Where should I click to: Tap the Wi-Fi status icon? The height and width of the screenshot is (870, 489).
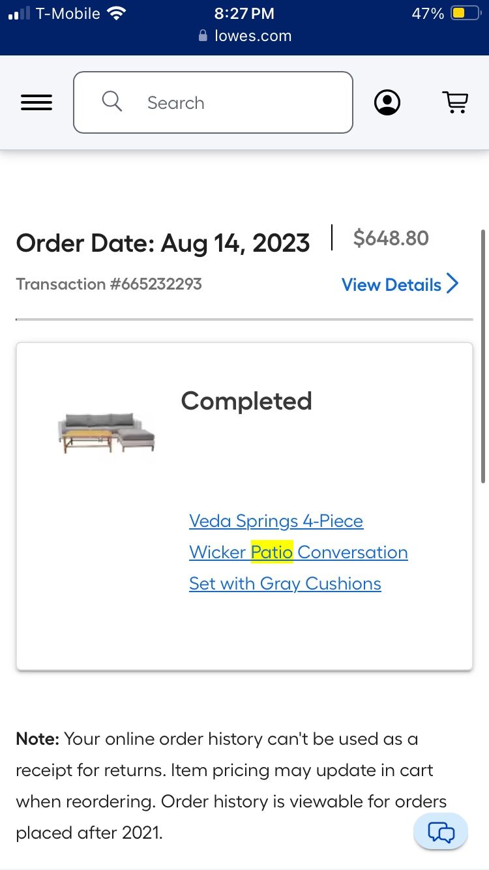pos(117,13)
